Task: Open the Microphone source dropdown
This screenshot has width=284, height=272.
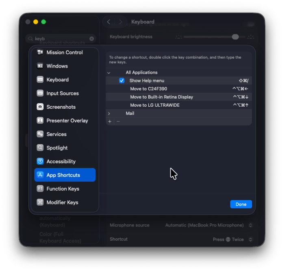Action: tap(209, 225)
